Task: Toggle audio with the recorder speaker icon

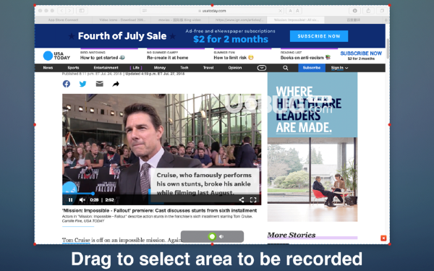Action: (221, 236)
